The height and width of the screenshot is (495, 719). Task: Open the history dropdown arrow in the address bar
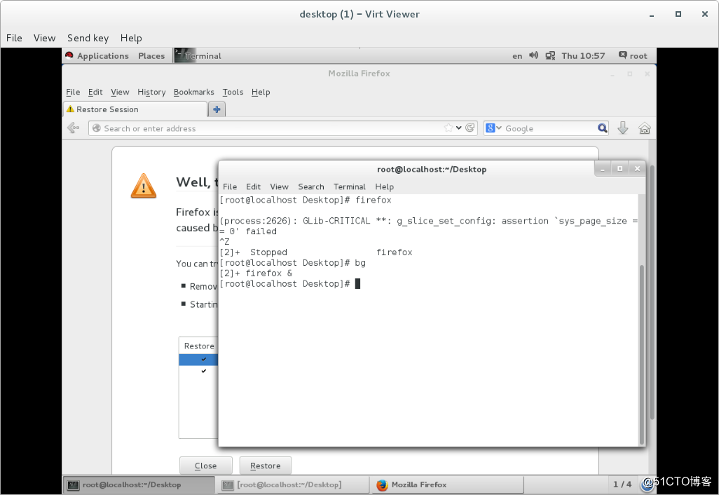[458, 128]
